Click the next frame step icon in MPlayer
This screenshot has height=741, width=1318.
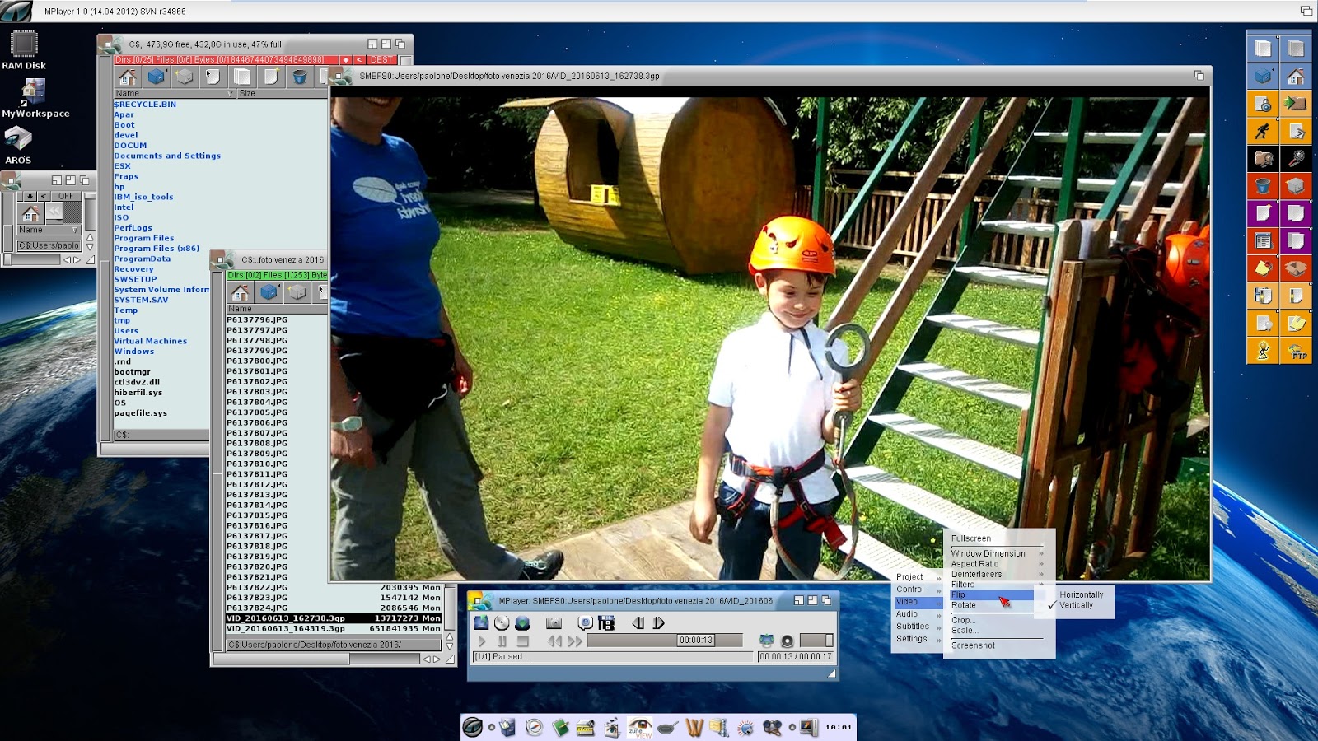[x=658, y=623]
